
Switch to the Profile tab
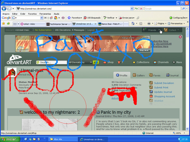click(x=122, y=75)
